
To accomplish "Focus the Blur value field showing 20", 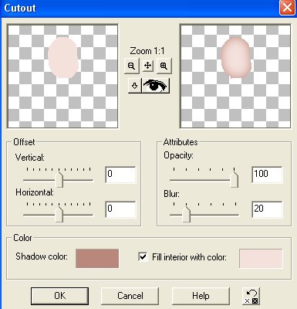I will 267,209.
